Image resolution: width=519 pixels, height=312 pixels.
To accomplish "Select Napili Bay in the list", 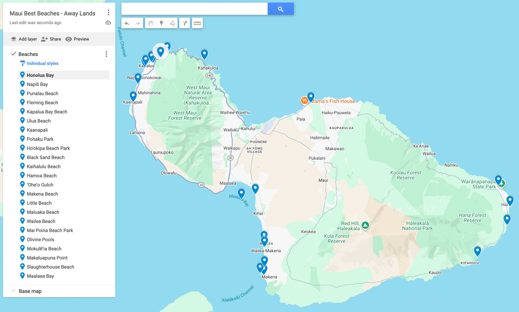I will (x=37, y=84).
